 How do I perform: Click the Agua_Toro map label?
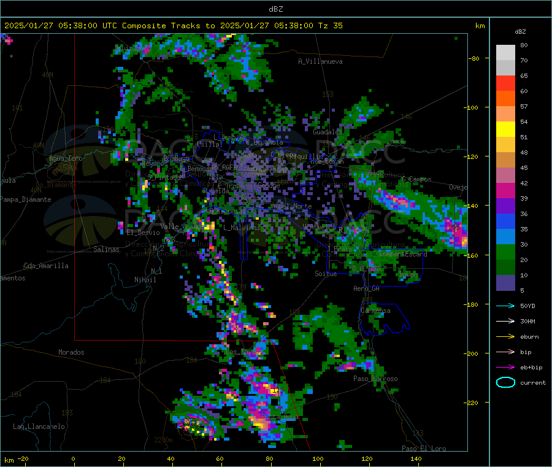coord(66,158)
